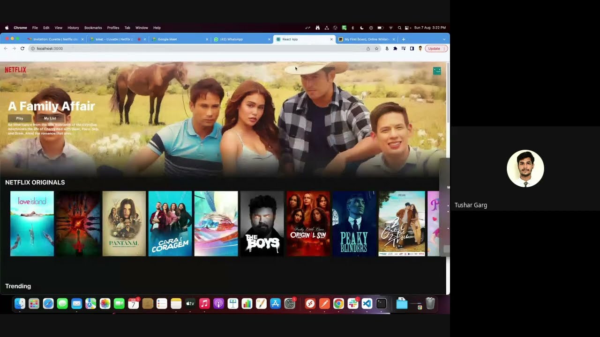Open Terminal from the Dock

tap(381, 304)
